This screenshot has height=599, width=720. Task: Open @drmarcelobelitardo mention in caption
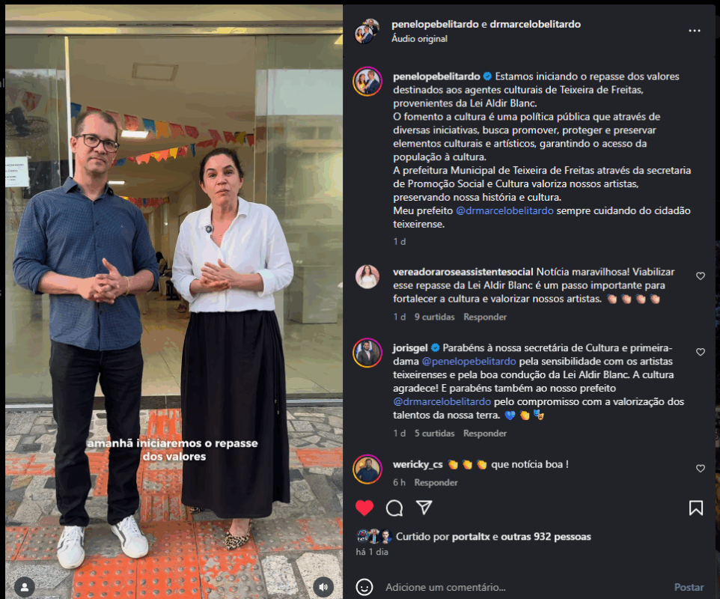[504, 211]
